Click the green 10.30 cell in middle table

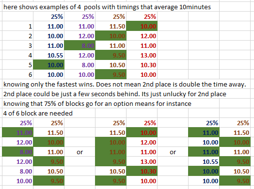(x=142, y=171)
